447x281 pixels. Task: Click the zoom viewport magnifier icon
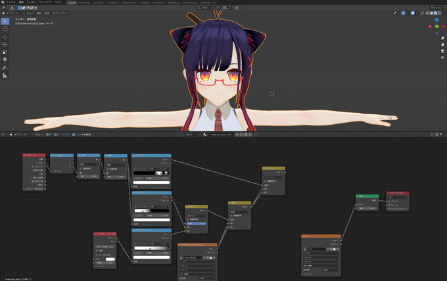coord(442,38)
